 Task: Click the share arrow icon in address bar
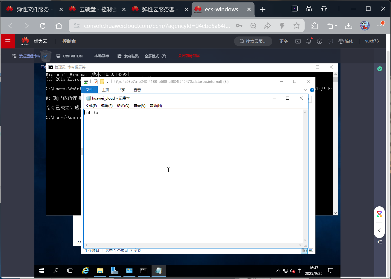(268, 26)
